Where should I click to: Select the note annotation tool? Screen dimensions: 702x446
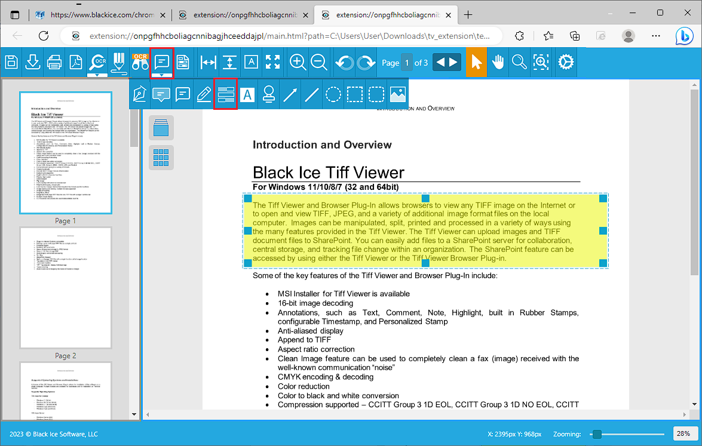tap(183, 94)
